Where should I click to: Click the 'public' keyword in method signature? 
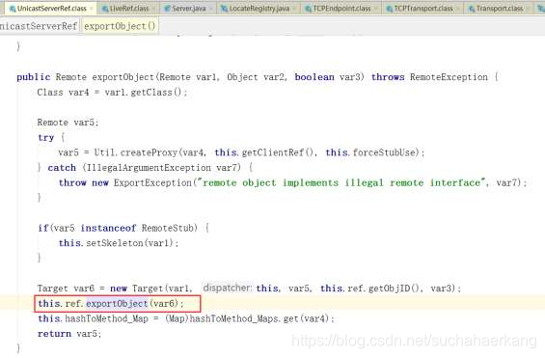click(x=34, y=77)
